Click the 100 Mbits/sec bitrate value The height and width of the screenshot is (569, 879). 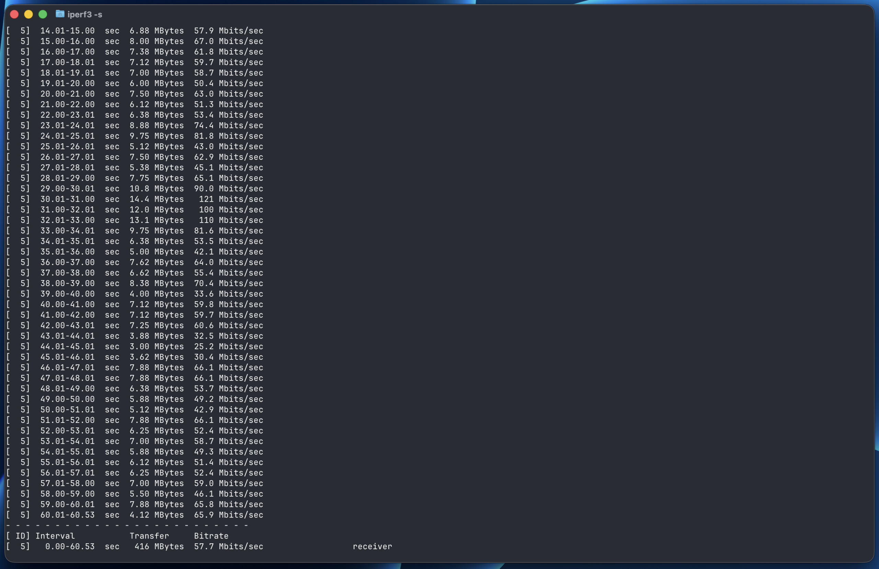(x=231, y=210)
